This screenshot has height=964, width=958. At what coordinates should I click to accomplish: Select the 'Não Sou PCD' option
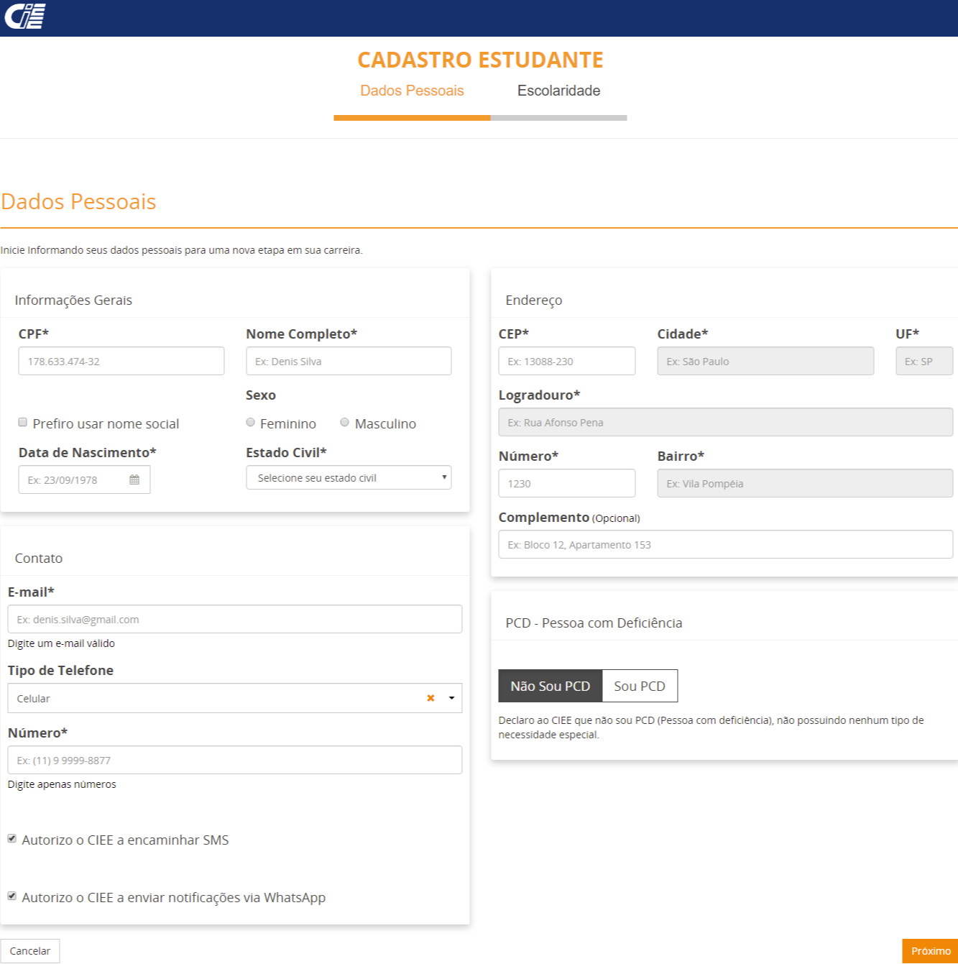[550, 687]
